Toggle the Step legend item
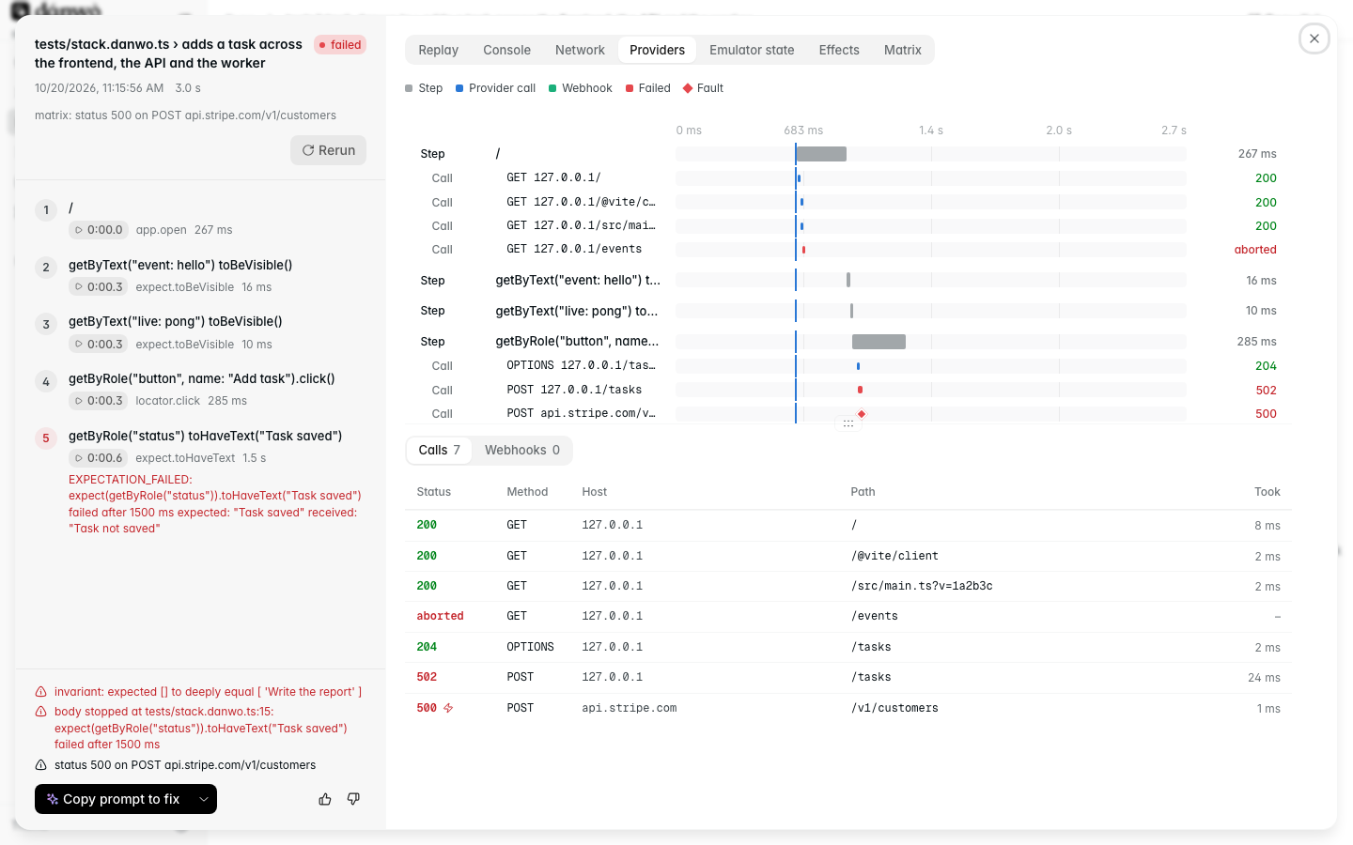 click(x=424, y=88)
